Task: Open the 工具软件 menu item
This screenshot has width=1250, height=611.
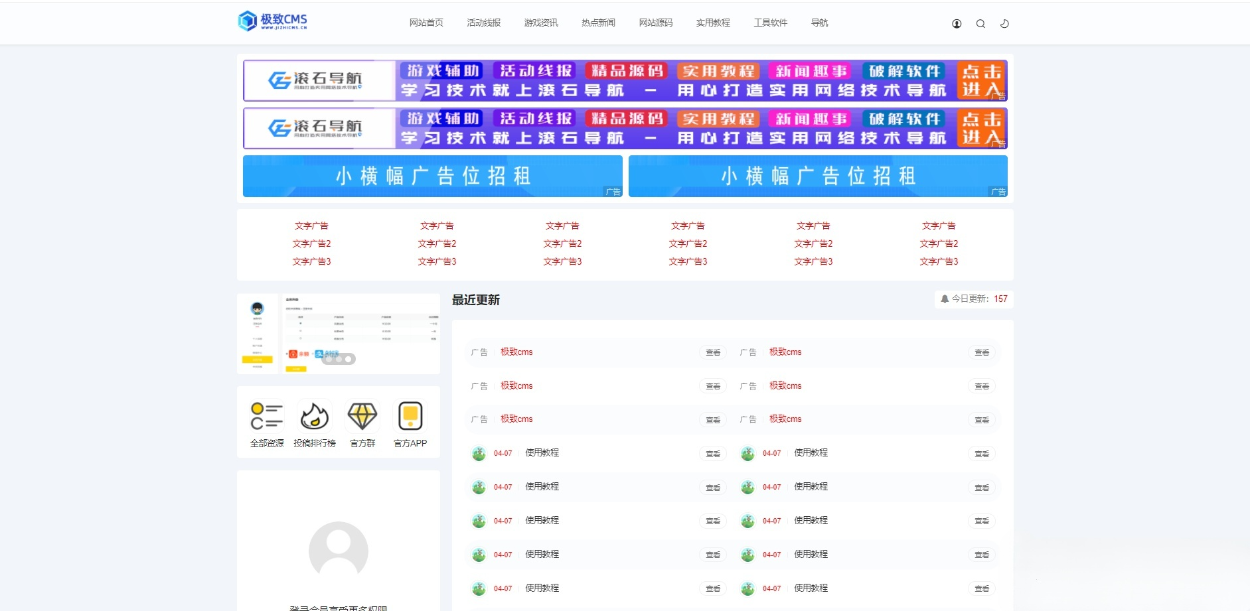Action: pyautogui.click(x=770, y=22)
